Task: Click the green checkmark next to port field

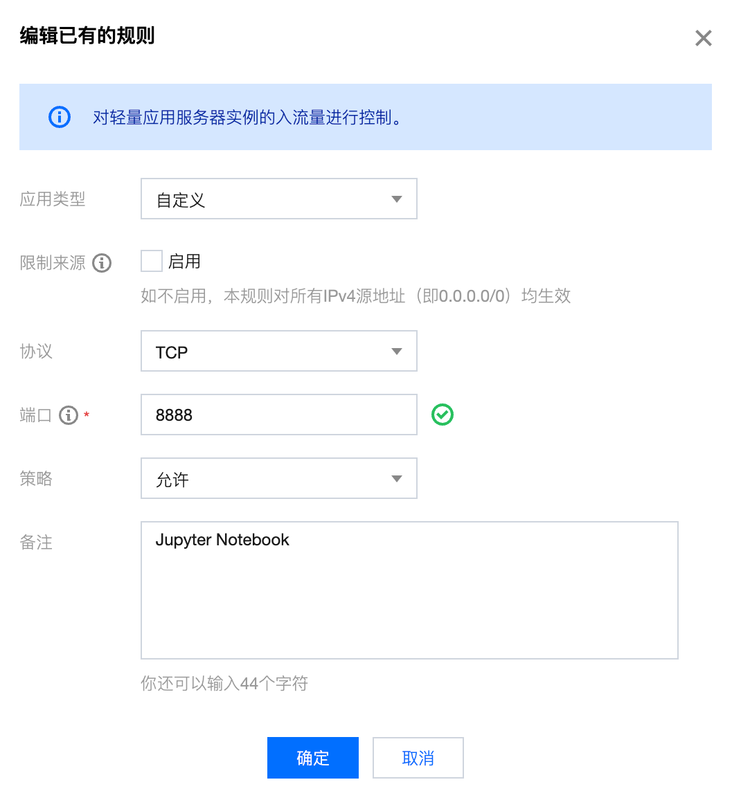Action: (x=443, y=415)
